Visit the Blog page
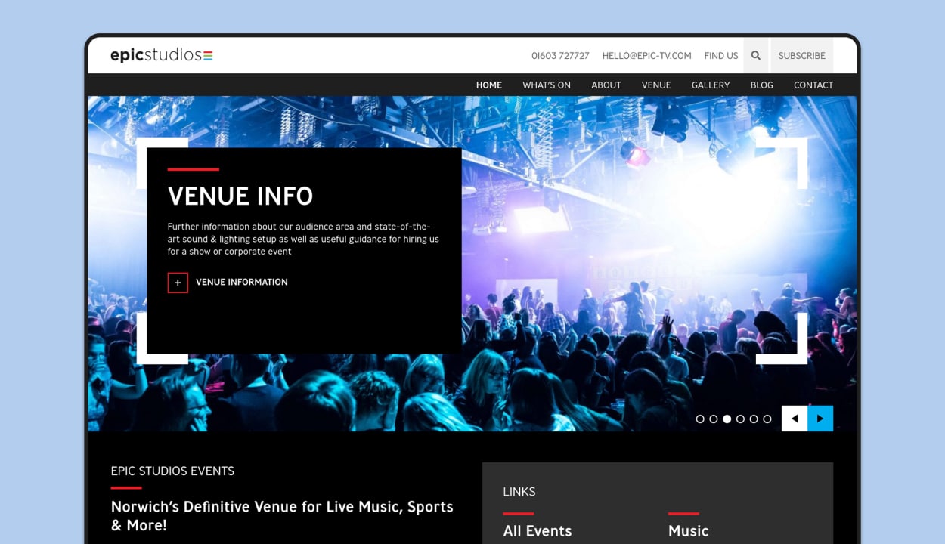 (x=762, y=85)
